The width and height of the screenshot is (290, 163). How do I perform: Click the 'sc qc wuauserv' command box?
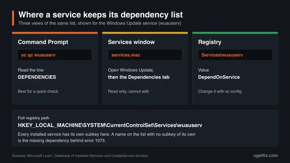[x=55, y=55]
